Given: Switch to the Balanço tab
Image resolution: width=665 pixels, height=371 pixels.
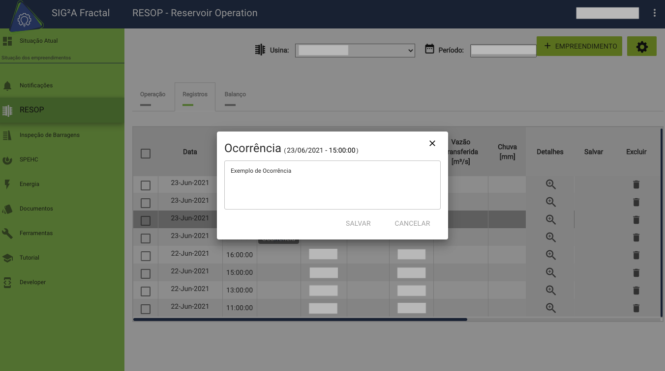Looking at the screenshot, I should point(235,94).
